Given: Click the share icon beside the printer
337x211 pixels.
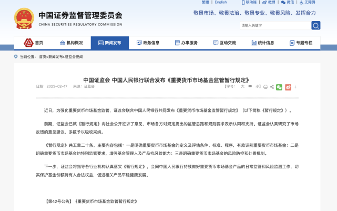Looking at the screenshot, I should pyautogui.click(x=271, y=86).
